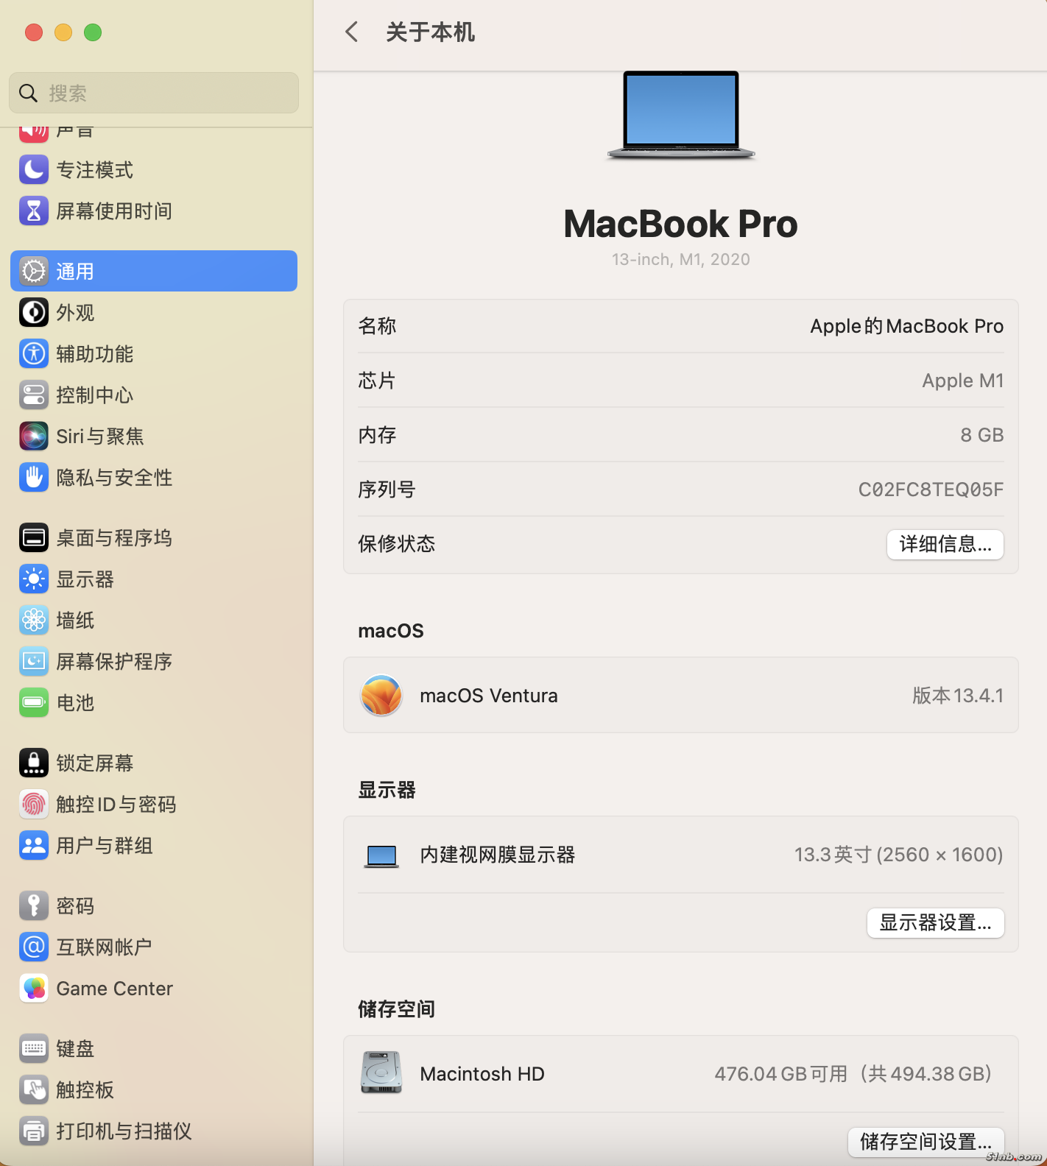Click the display size 13.3英寸 (2560 × 1600)

pyautogui.click(x=899, y=855)
